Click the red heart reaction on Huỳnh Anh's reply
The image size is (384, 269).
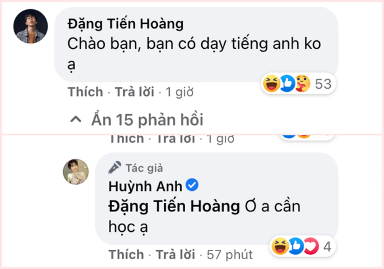tap(312, 246)
